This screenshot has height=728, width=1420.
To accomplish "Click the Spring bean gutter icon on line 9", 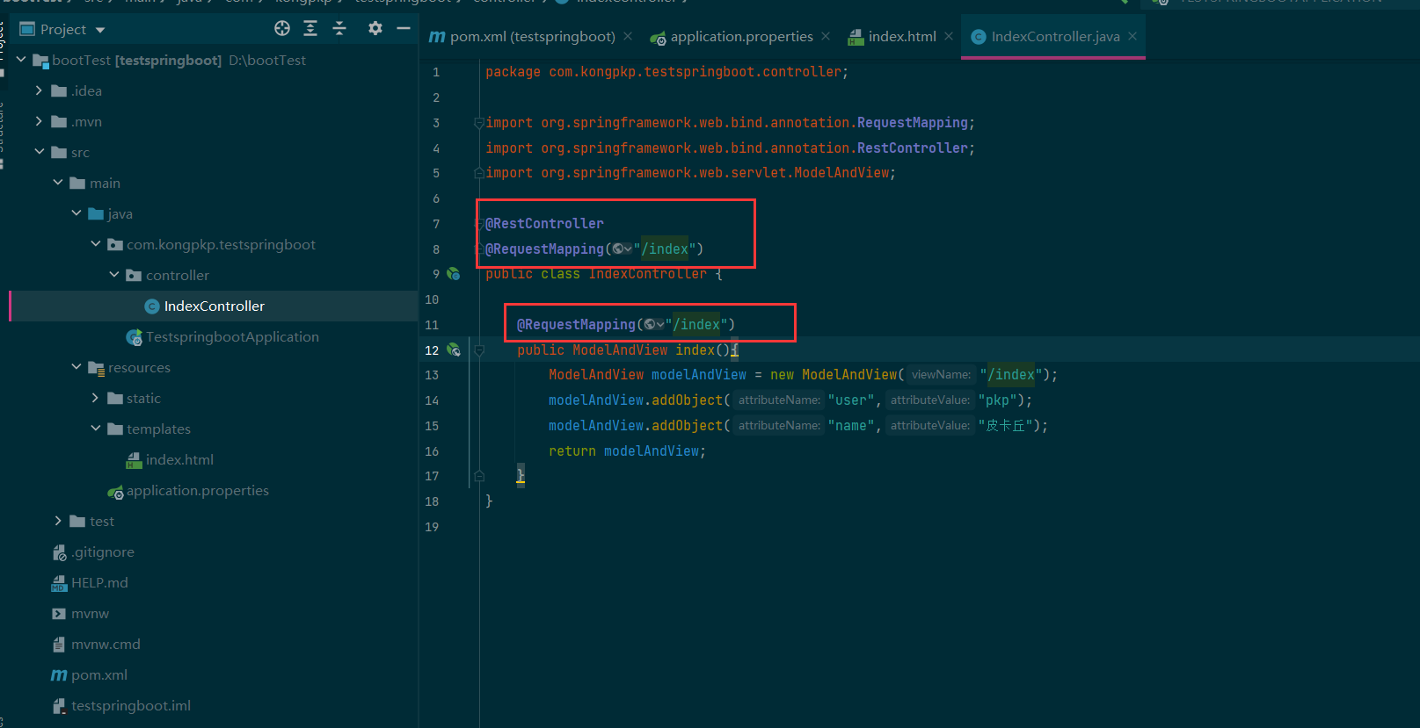I will (x=454, y=274).
